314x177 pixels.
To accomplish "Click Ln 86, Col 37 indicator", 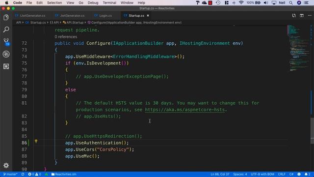I will [x=220, y=174].
